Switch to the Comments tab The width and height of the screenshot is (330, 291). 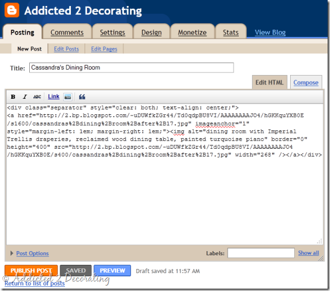point(67,32)
